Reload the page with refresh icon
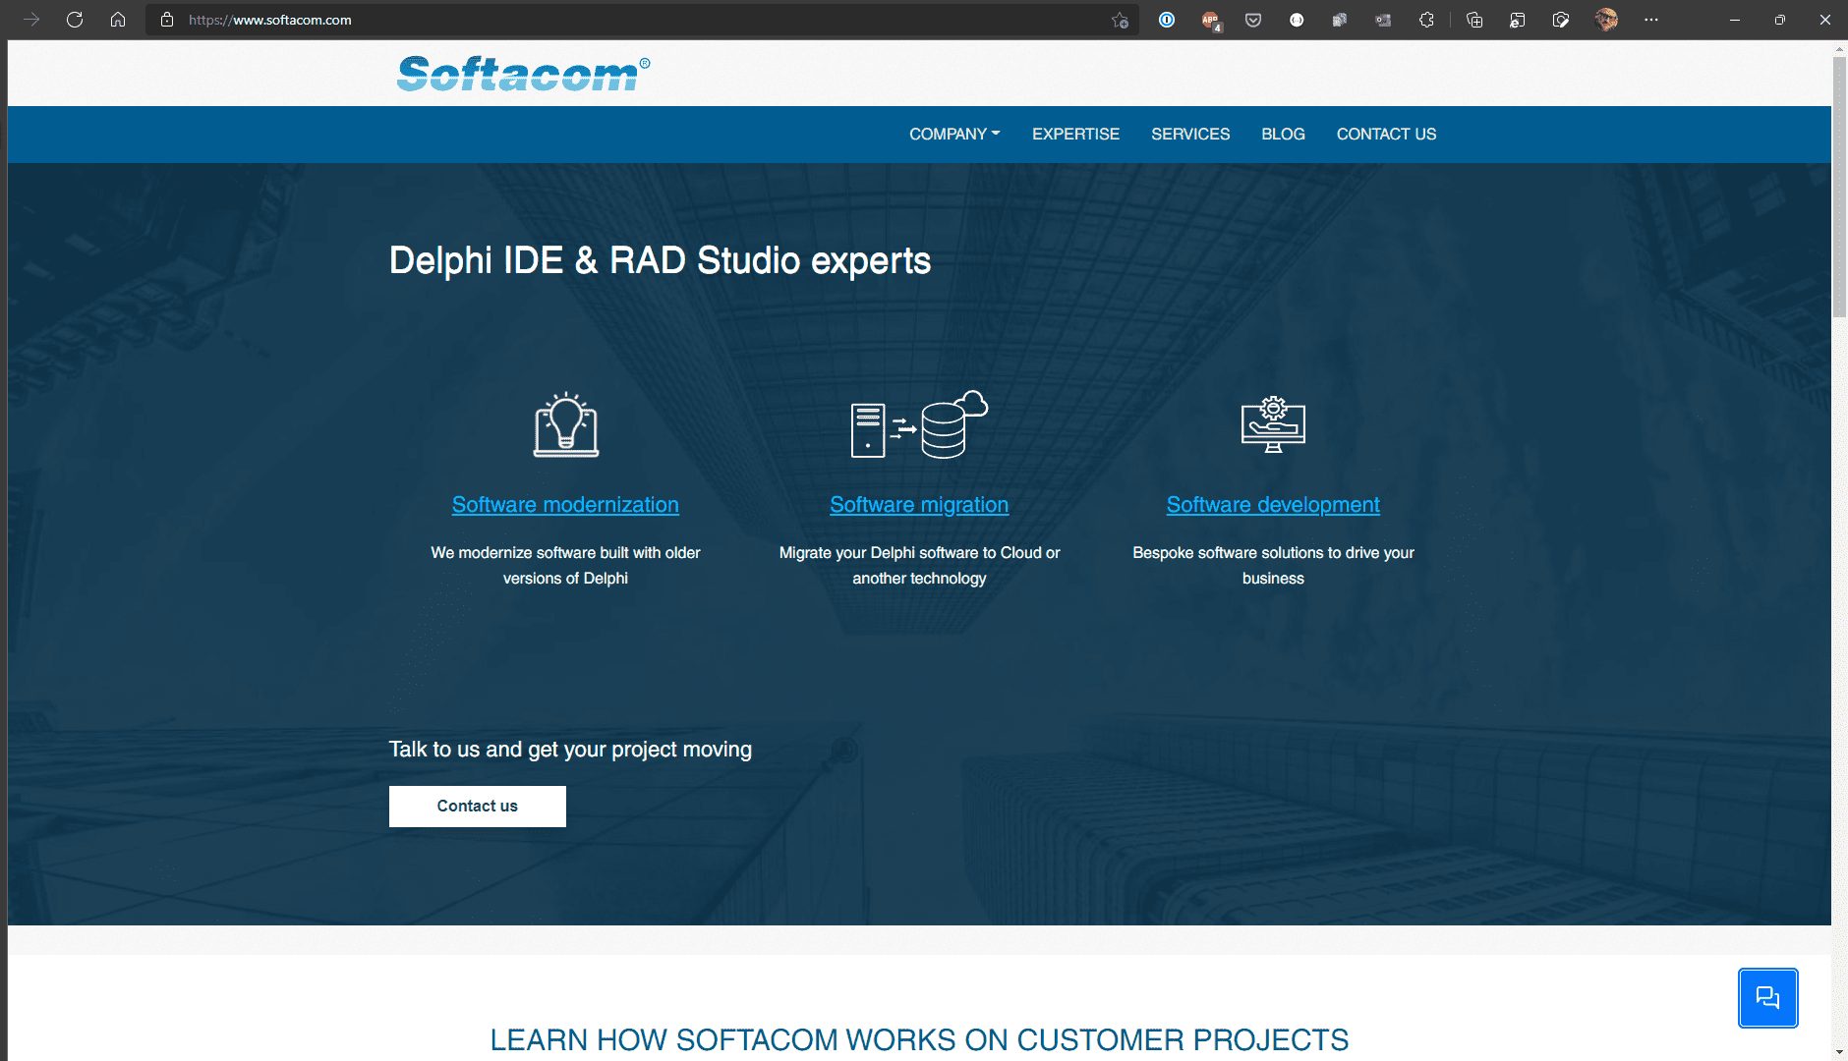This screenshot has width=1848, height=1061. click(x=75, y=20)
